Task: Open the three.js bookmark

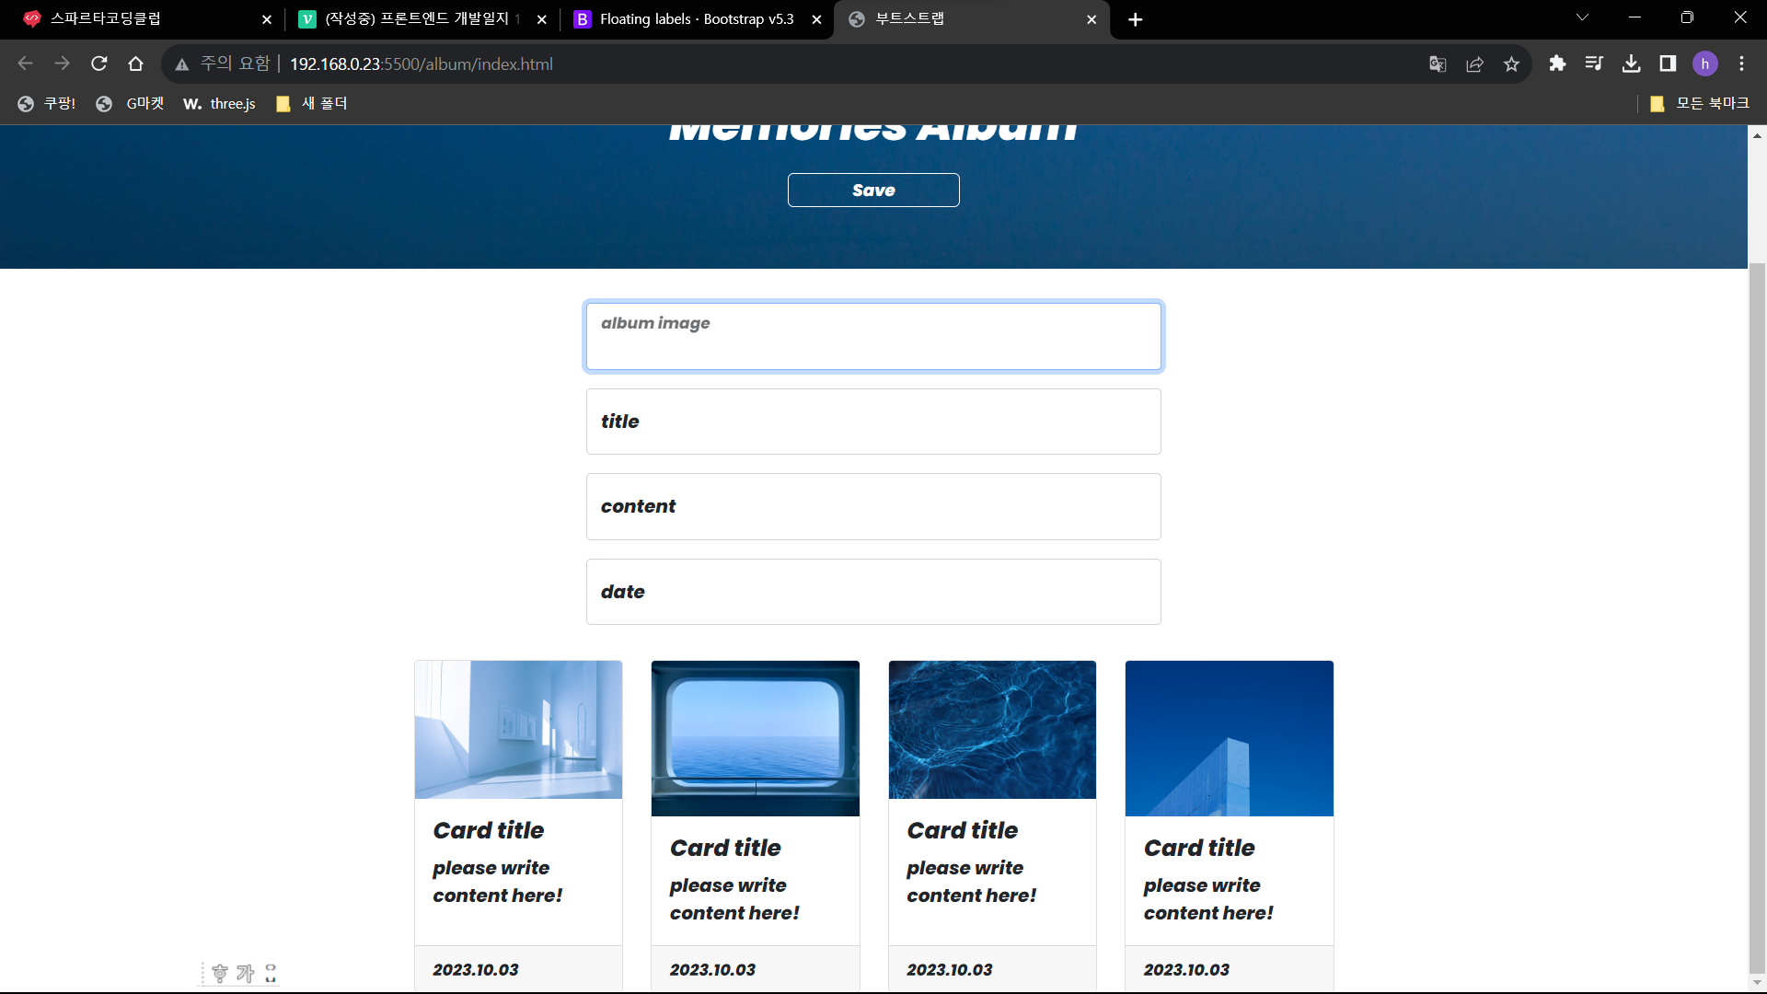Action: pyautogui.click(x=220, y=104)
